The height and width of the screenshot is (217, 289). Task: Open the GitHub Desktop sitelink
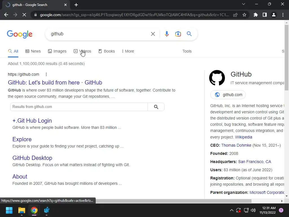[32, 158]
